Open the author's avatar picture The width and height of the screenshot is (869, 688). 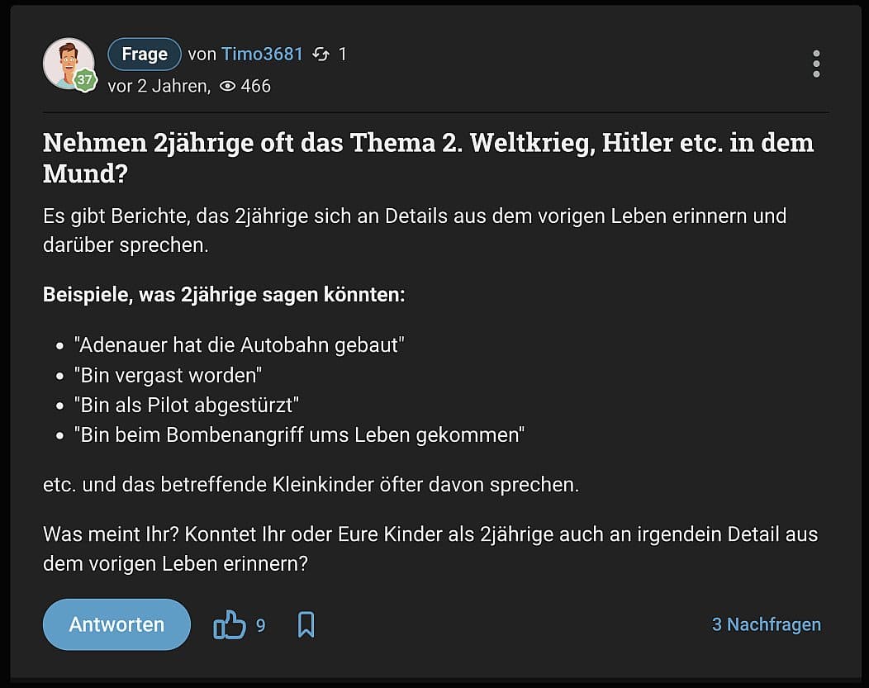(x=68, y=62)
